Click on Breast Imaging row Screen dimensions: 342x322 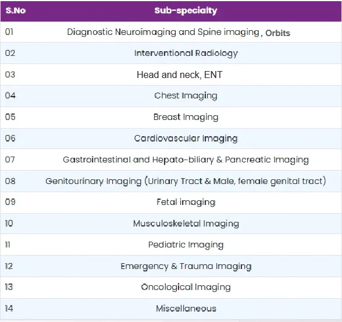point(171,117)
